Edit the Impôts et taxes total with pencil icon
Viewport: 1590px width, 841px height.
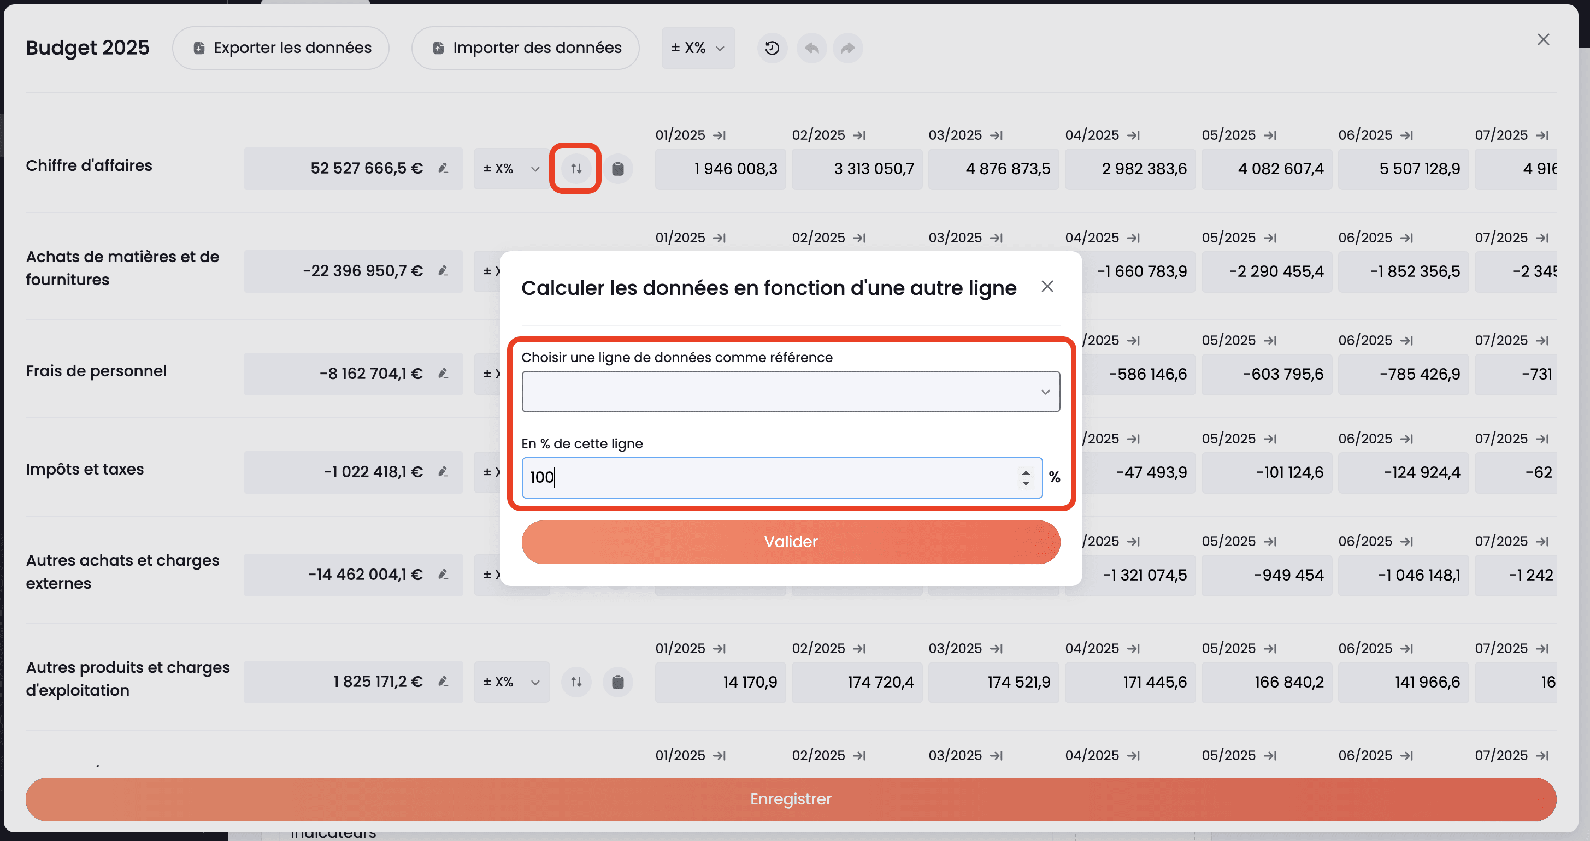tap(443, 471)
